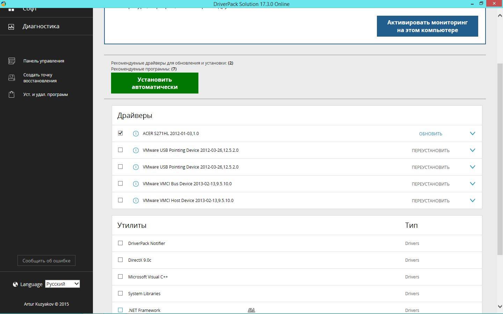Click the scrollbar down arrow
Image resolution: width=503 pixels, height=314 pixels.
[x=500, y=306]
